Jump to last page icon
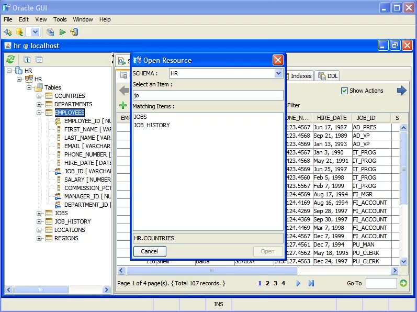 311,283
